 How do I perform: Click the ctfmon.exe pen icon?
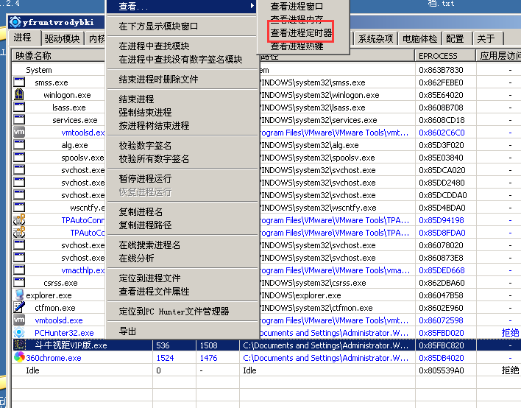[19, 308]
